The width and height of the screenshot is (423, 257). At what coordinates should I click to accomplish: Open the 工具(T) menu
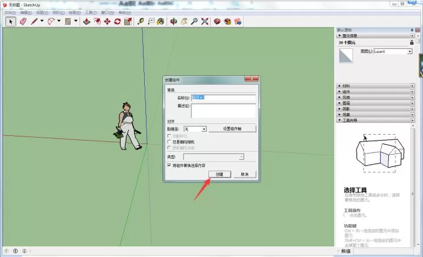pyautogui.click(x=91, y=13)
